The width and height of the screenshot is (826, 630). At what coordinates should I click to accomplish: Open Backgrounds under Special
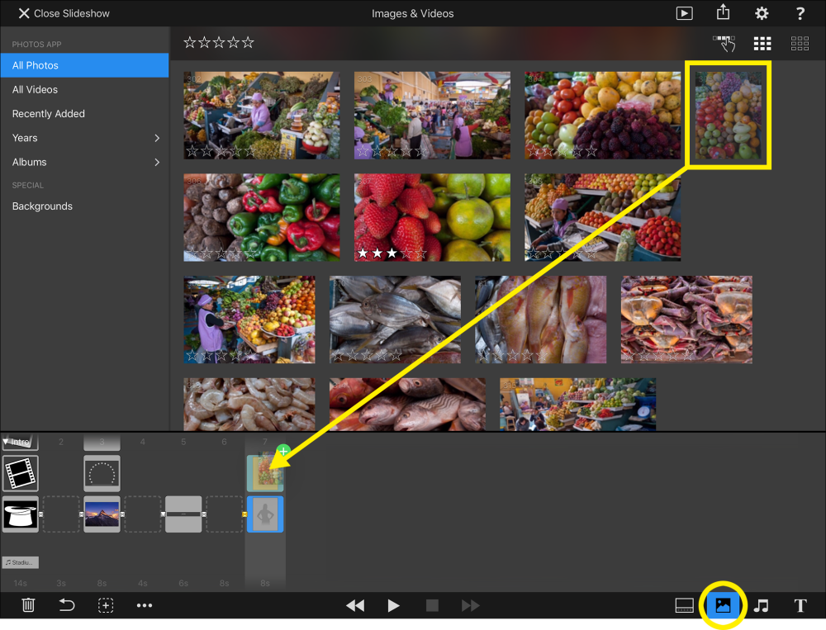(85, 206)
